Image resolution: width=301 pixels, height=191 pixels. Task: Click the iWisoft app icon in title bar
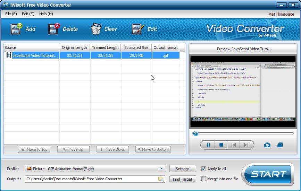pos(6,5)
